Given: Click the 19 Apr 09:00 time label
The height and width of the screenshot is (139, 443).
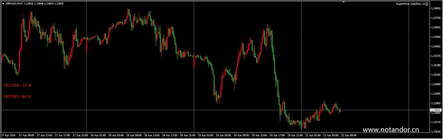Looking at the screenshot, I should coord(241,135).
